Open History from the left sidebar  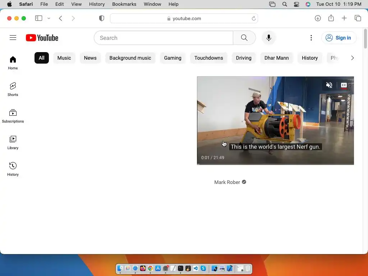point(13,169)
